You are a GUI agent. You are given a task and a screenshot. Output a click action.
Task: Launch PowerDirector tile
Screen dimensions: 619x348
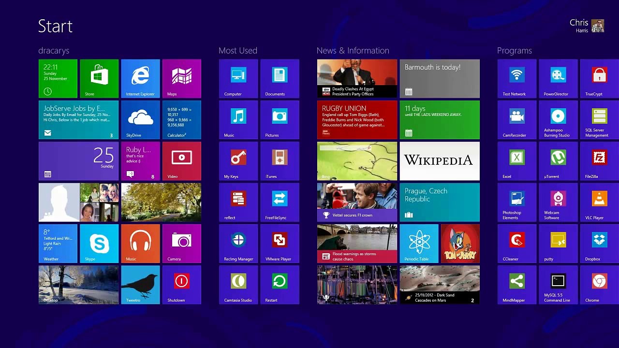pyautogui.click(x=558, y=79)
